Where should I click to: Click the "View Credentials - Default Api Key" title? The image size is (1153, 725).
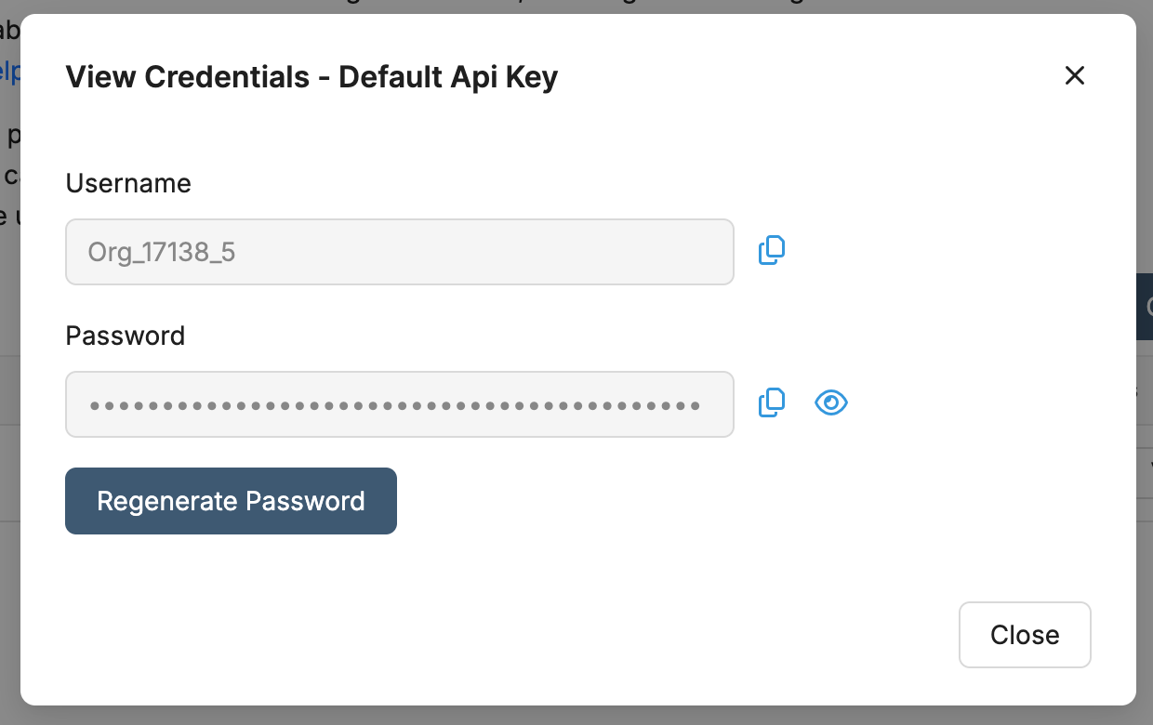click(311, 76)
